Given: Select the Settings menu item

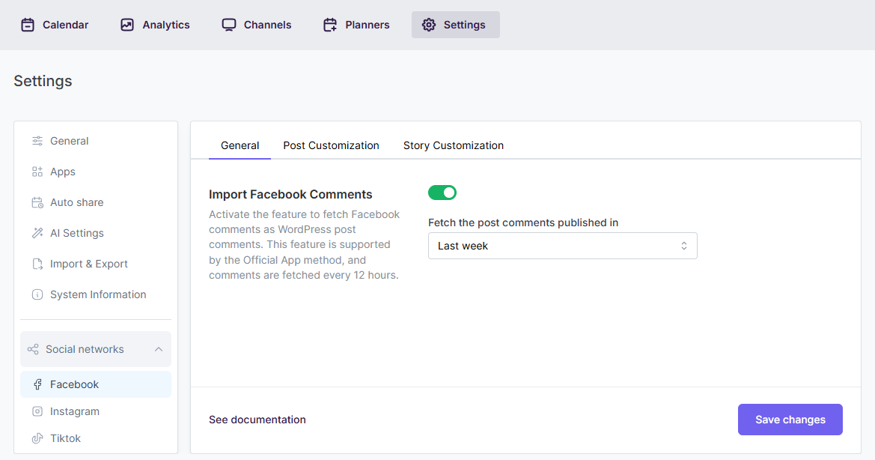Looking at the screenshot, I should [455, 25].
